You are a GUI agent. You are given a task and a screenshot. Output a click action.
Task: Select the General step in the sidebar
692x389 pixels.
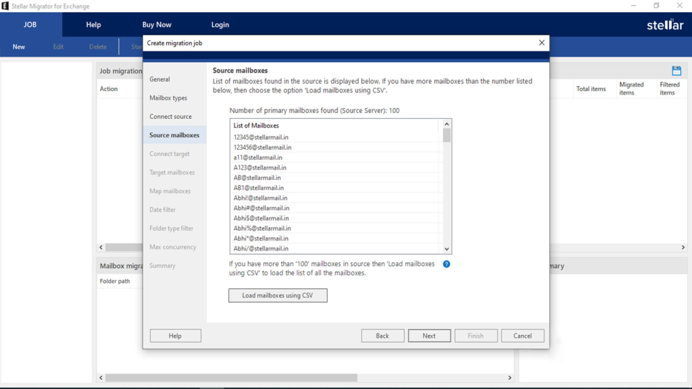coord(160,79)
